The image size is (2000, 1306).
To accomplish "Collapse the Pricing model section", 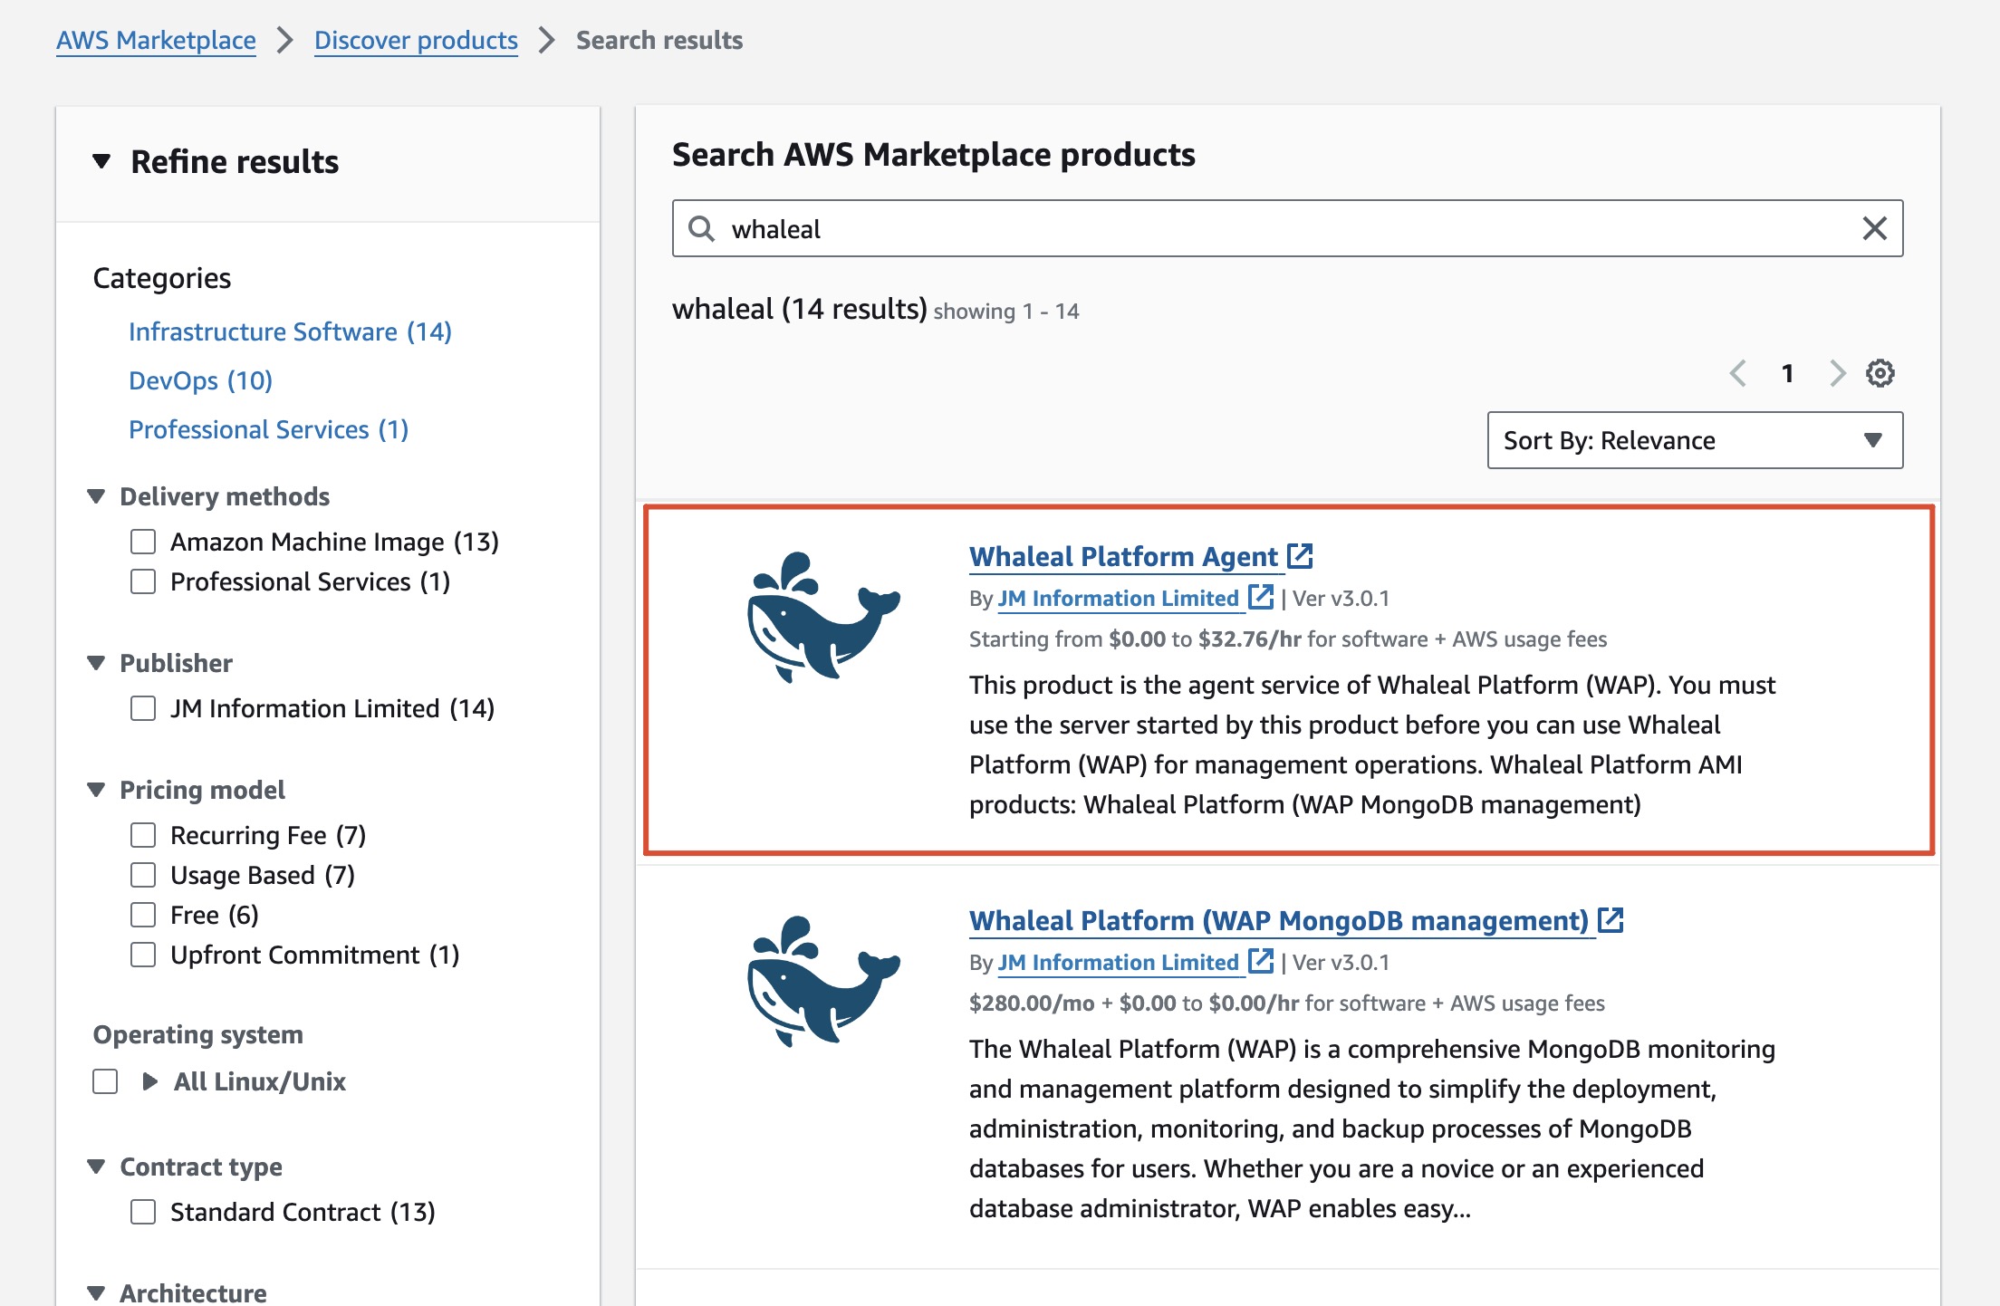I will pyautogui.click(x=97, y=790).
